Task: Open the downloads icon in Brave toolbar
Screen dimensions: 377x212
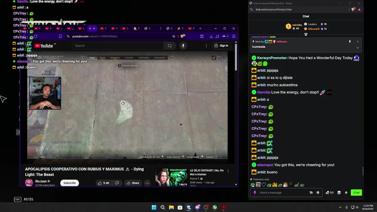Action: tap(211, 37)
